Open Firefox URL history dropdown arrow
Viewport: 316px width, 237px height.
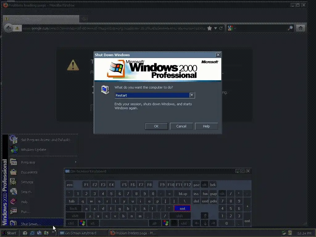[215, 28]
